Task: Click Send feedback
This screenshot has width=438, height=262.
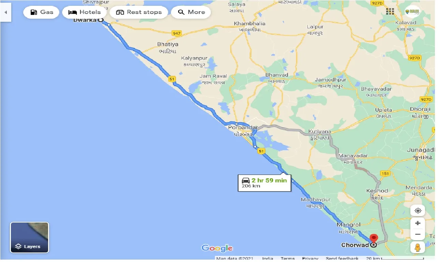Action: [342, 259]
